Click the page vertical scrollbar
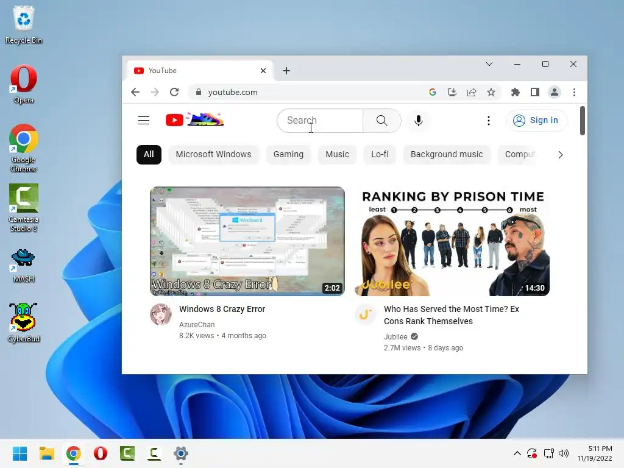624x468 pixels. coord(582,120)
